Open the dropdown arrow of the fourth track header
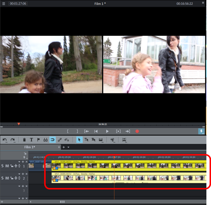The width and height of the screenshot is (211, 205). click(19, 198)
